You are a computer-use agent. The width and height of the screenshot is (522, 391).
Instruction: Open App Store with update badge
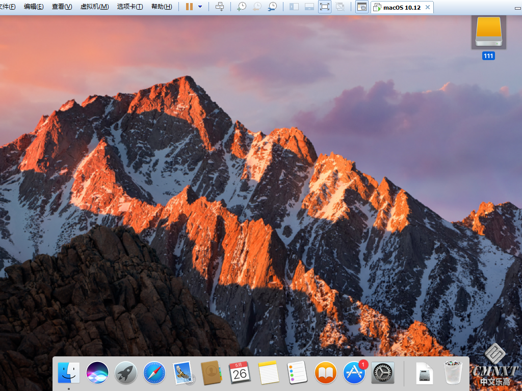point(354,373)
